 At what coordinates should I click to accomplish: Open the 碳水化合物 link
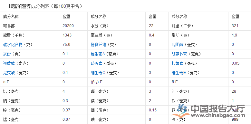[x=13, y=45]
